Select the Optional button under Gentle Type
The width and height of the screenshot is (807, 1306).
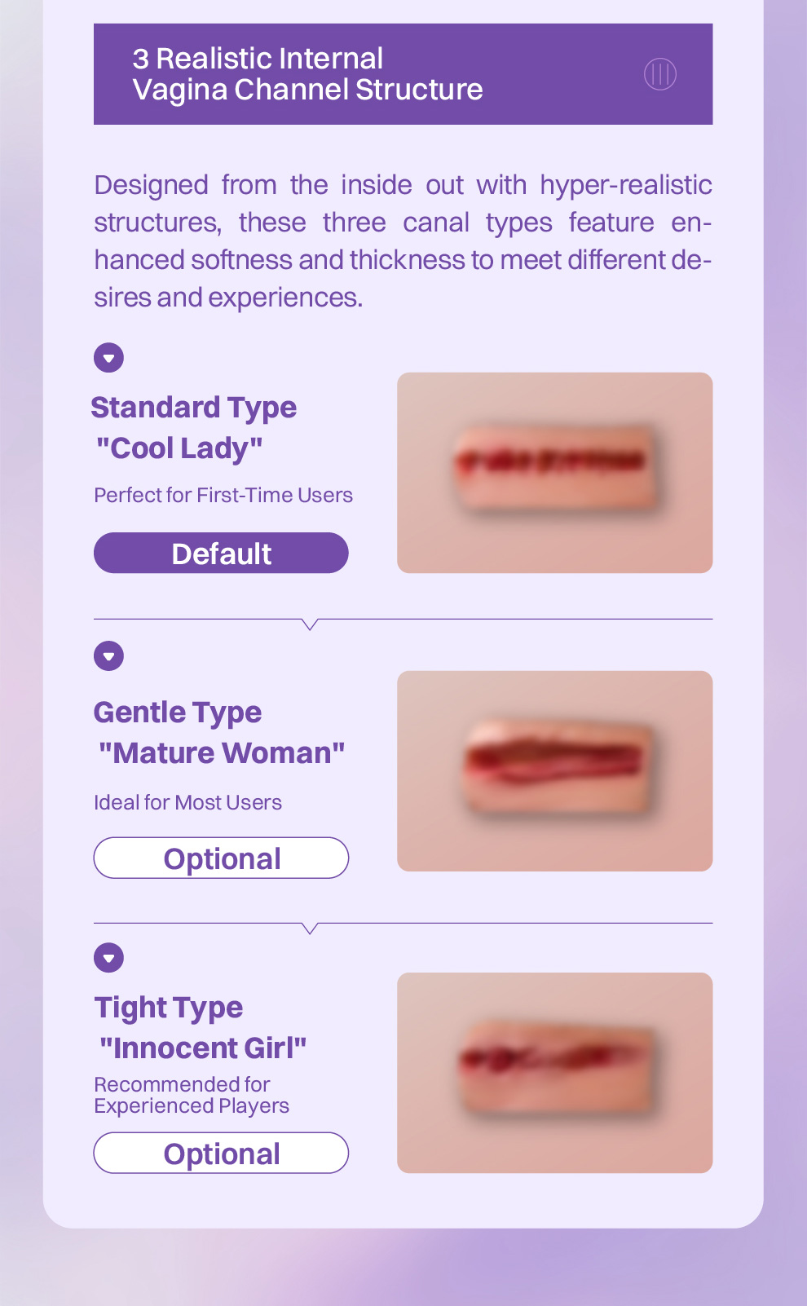tap(221, 858)
